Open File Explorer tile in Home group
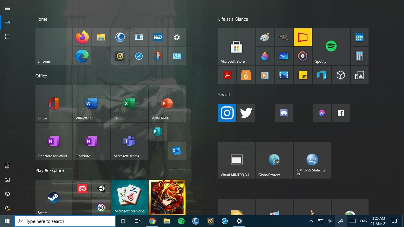The image size is (404, 227). tap(101, 37)
